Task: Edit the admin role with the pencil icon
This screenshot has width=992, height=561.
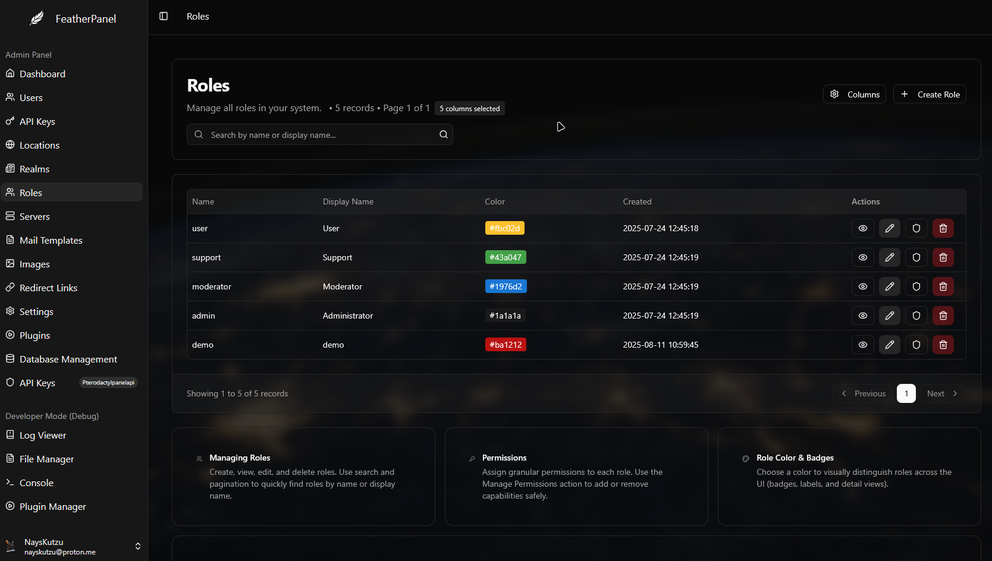Action: pyautogui.click(x=889, y=316)
